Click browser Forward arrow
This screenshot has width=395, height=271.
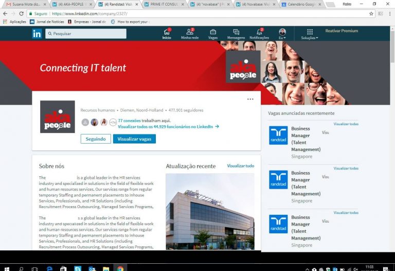[13, 13]
